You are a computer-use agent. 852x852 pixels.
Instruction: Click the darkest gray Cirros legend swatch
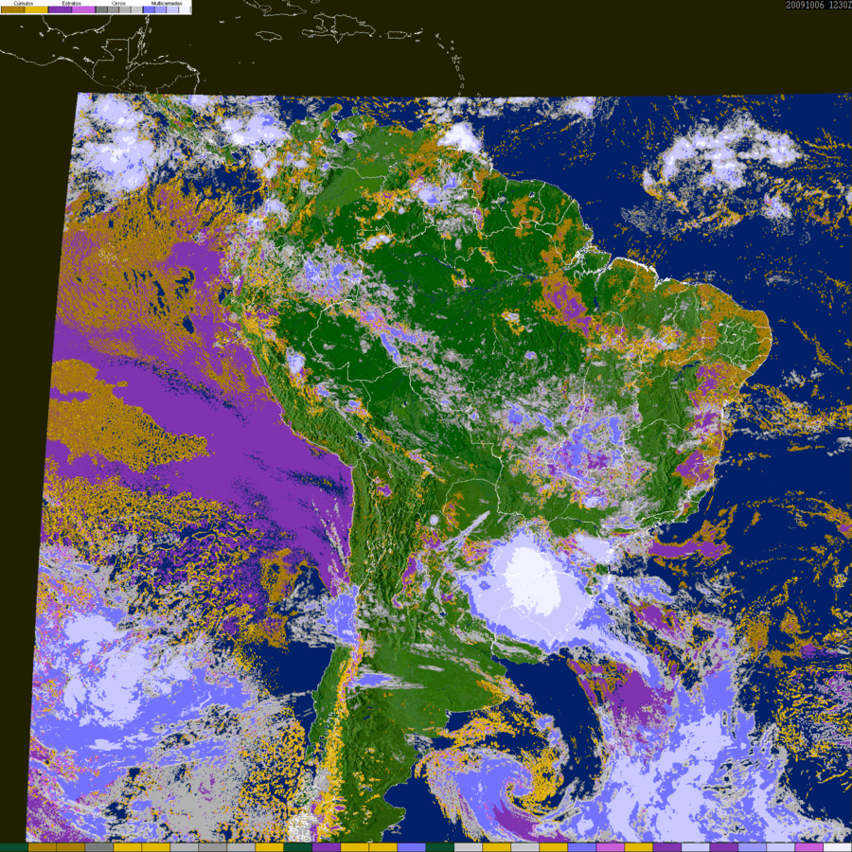point(101,9)
